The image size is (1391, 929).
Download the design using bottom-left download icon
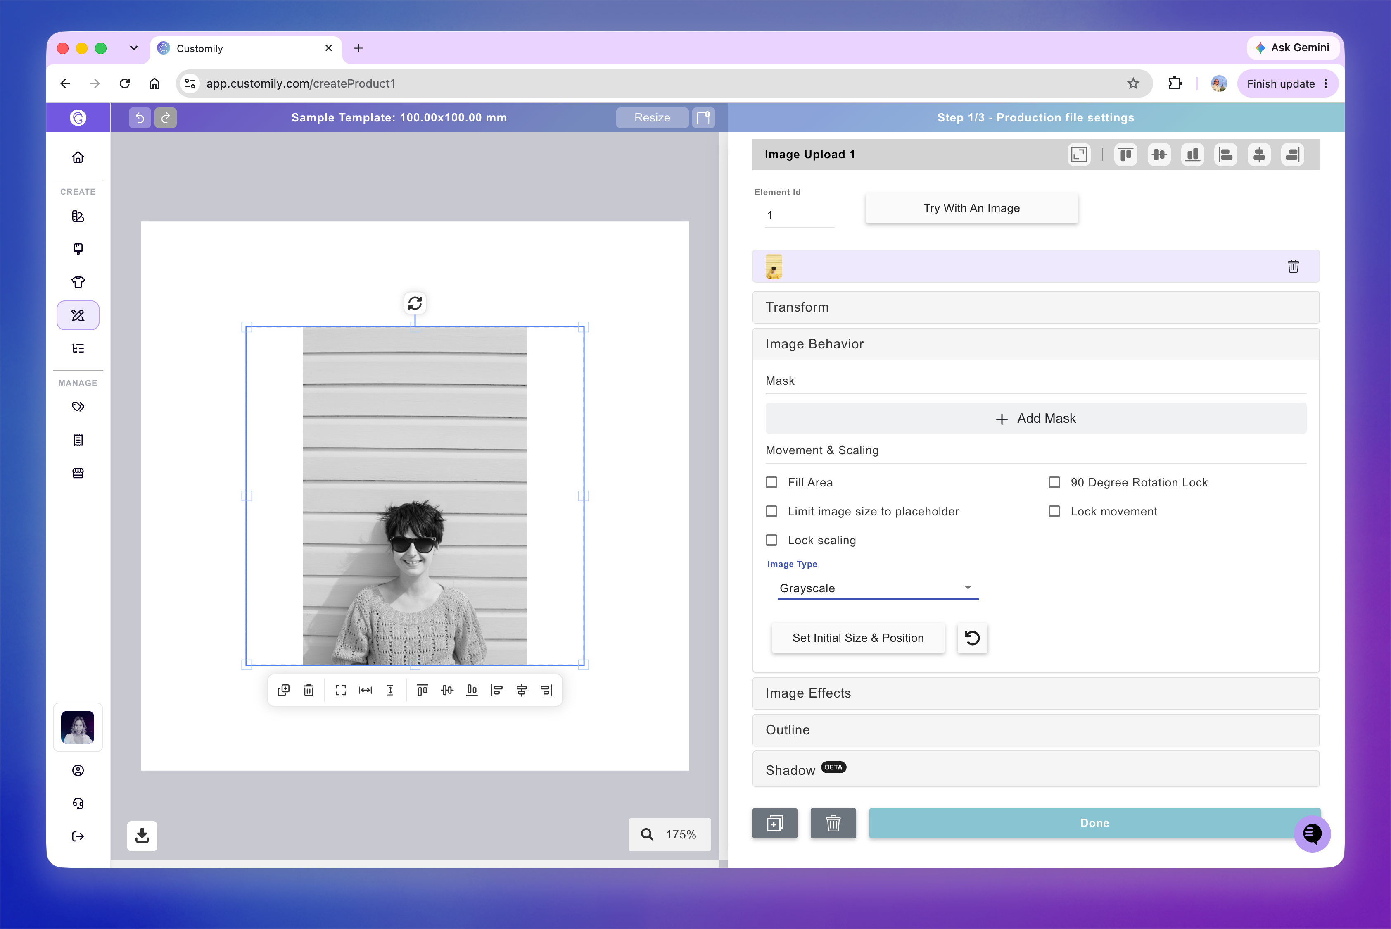[142, 835]
